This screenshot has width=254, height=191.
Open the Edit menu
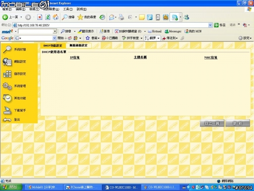coord(20,9)
